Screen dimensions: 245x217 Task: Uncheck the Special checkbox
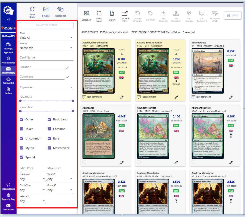click(22, 157)
